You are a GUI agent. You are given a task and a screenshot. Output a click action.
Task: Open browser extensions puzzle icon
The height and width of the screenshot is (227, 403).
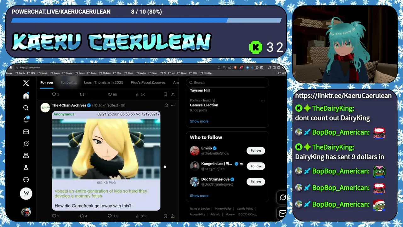click(x=257, y=67)
